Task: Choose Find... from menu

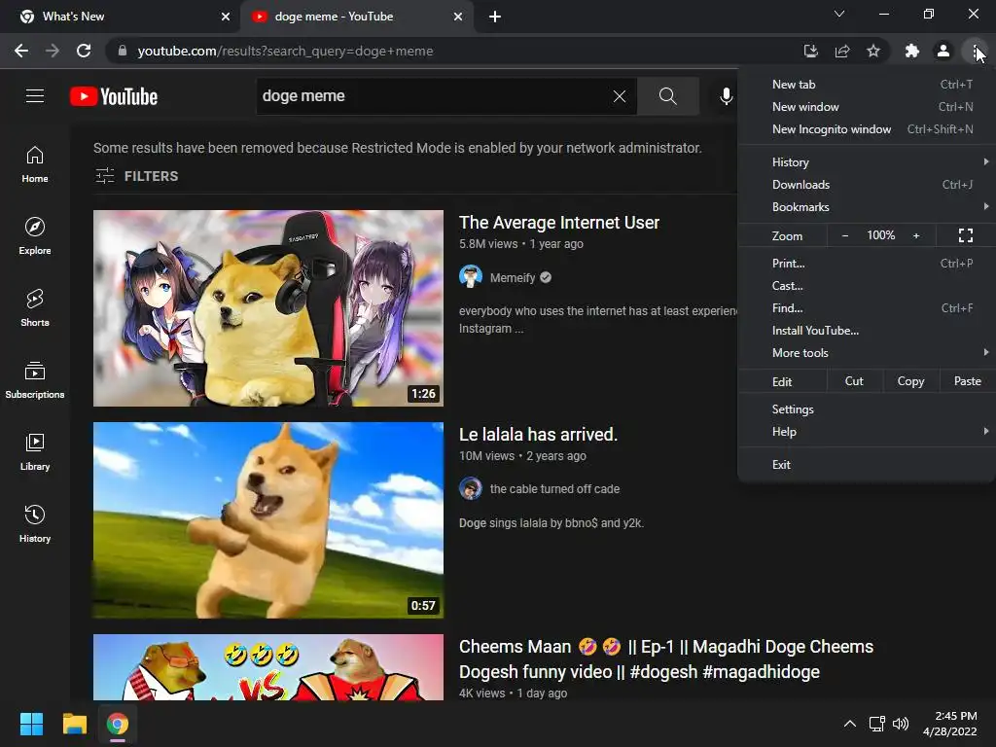Action: (867, 307)
